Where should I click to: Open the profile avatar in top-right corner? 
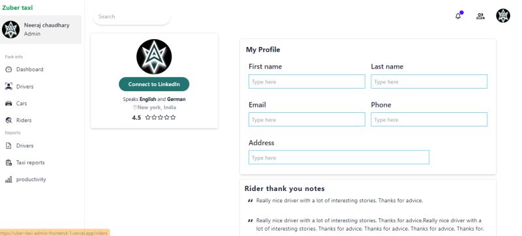[502, 16]
